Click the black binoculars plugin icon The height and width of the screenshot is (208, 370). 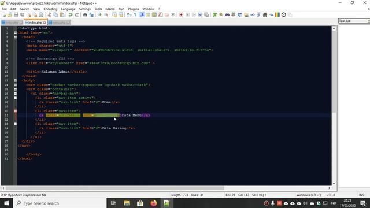coord(265,15)
